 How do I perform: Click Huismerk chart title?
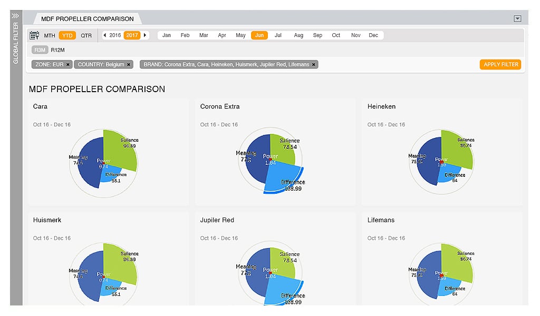47,220
